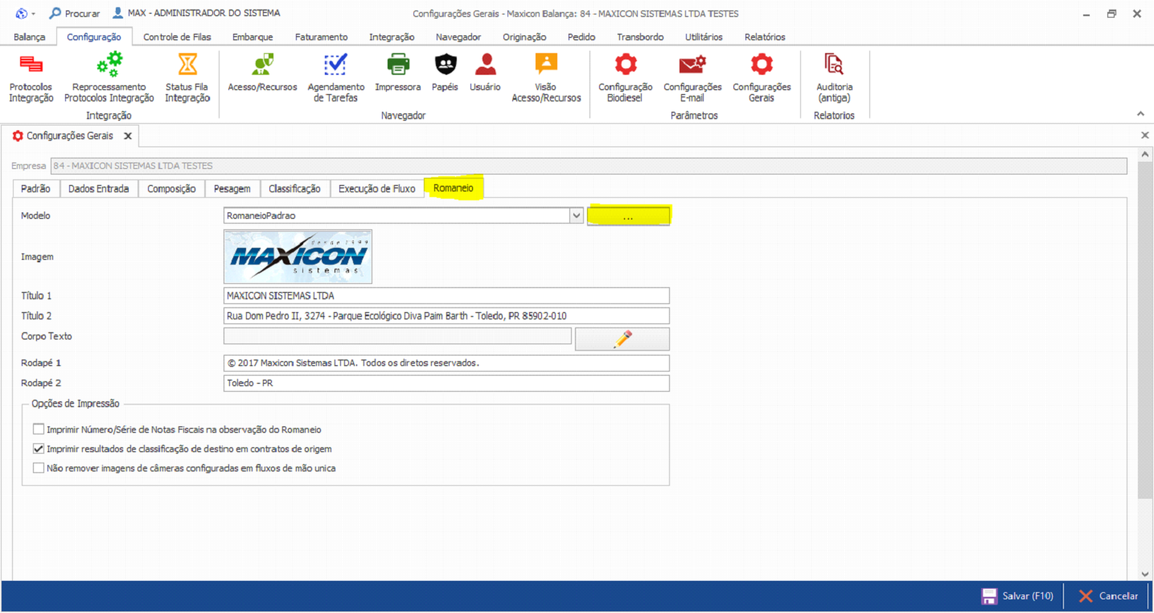This screenshot has height=613, width=1154.
Task: Select the Padrão settings tab
Action: coord(35,188)
